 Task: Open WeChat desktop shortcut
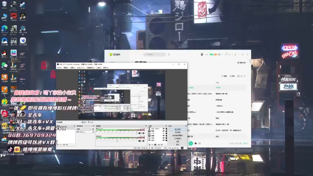click(4, 66)
